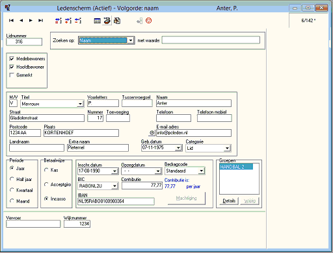333x253 pixels.
Task: Click the blue 77,77 contribution text
Action: coord(170,186)
